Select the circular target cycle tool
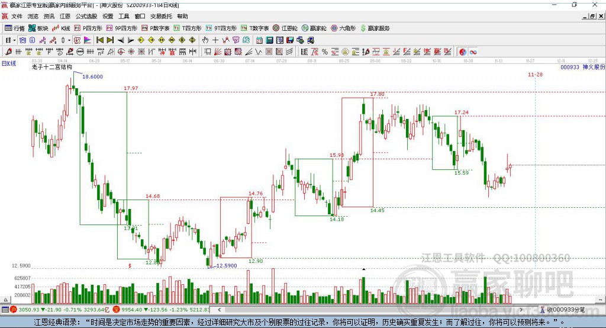The height and width of the screenshot is (328, 606). pyautogui.click(x=121, y=52)
